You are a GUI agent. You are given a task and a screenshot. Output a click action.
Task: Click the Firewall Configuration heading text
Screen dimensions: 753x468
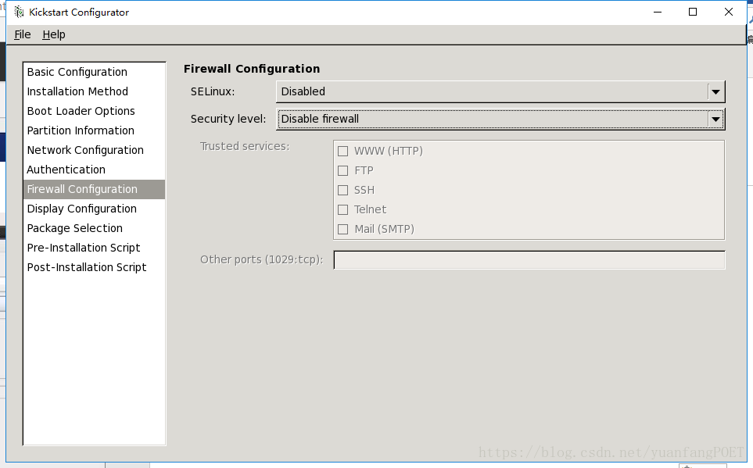point(252,69)
